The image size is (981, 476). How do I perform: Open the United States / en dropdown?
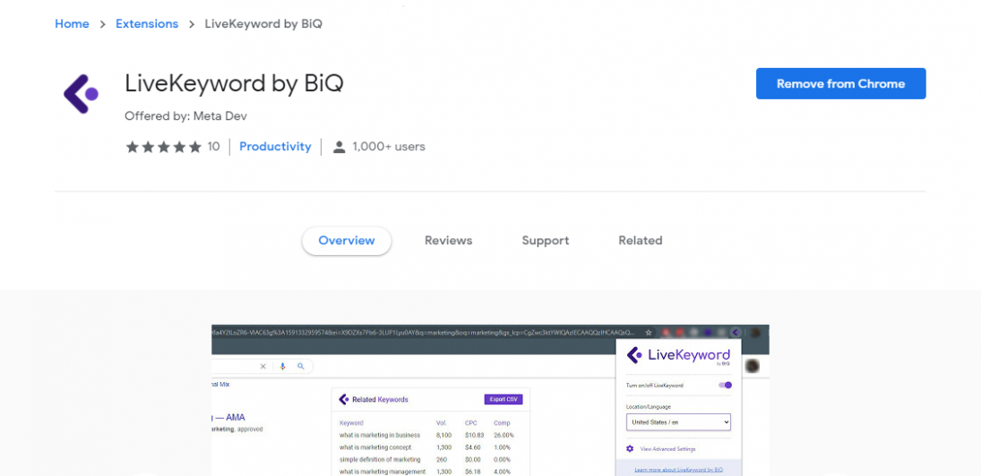(678, 422)
